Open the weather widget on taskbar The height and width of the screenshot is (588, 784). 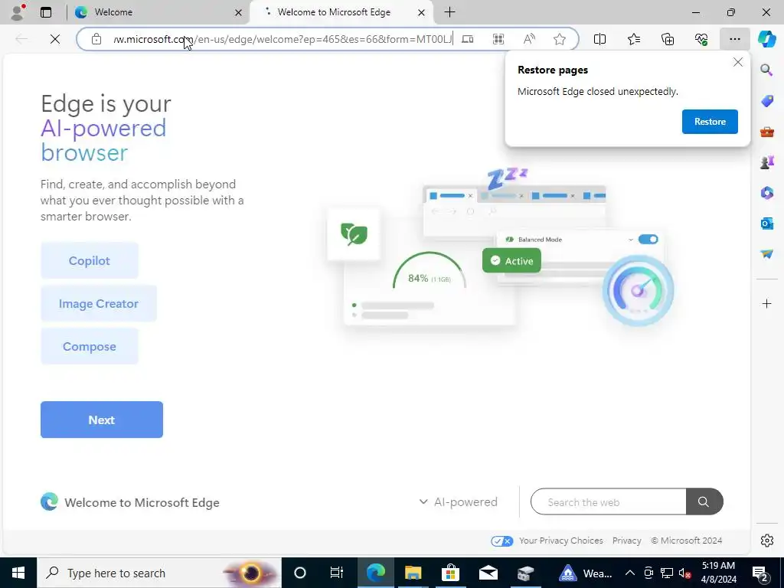[x=586, y=573]
